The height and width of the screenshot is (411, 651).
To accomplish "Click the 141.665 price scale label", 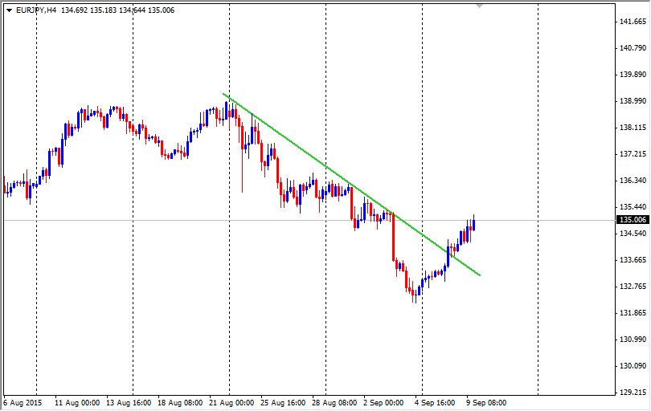I will click(x=633, y=22).
